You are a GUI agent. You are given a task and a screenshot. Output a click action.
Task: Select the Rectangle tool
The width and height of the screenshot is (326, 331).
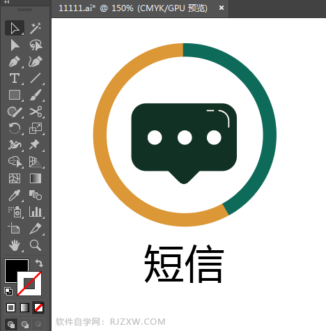click(x=15, y=95)
